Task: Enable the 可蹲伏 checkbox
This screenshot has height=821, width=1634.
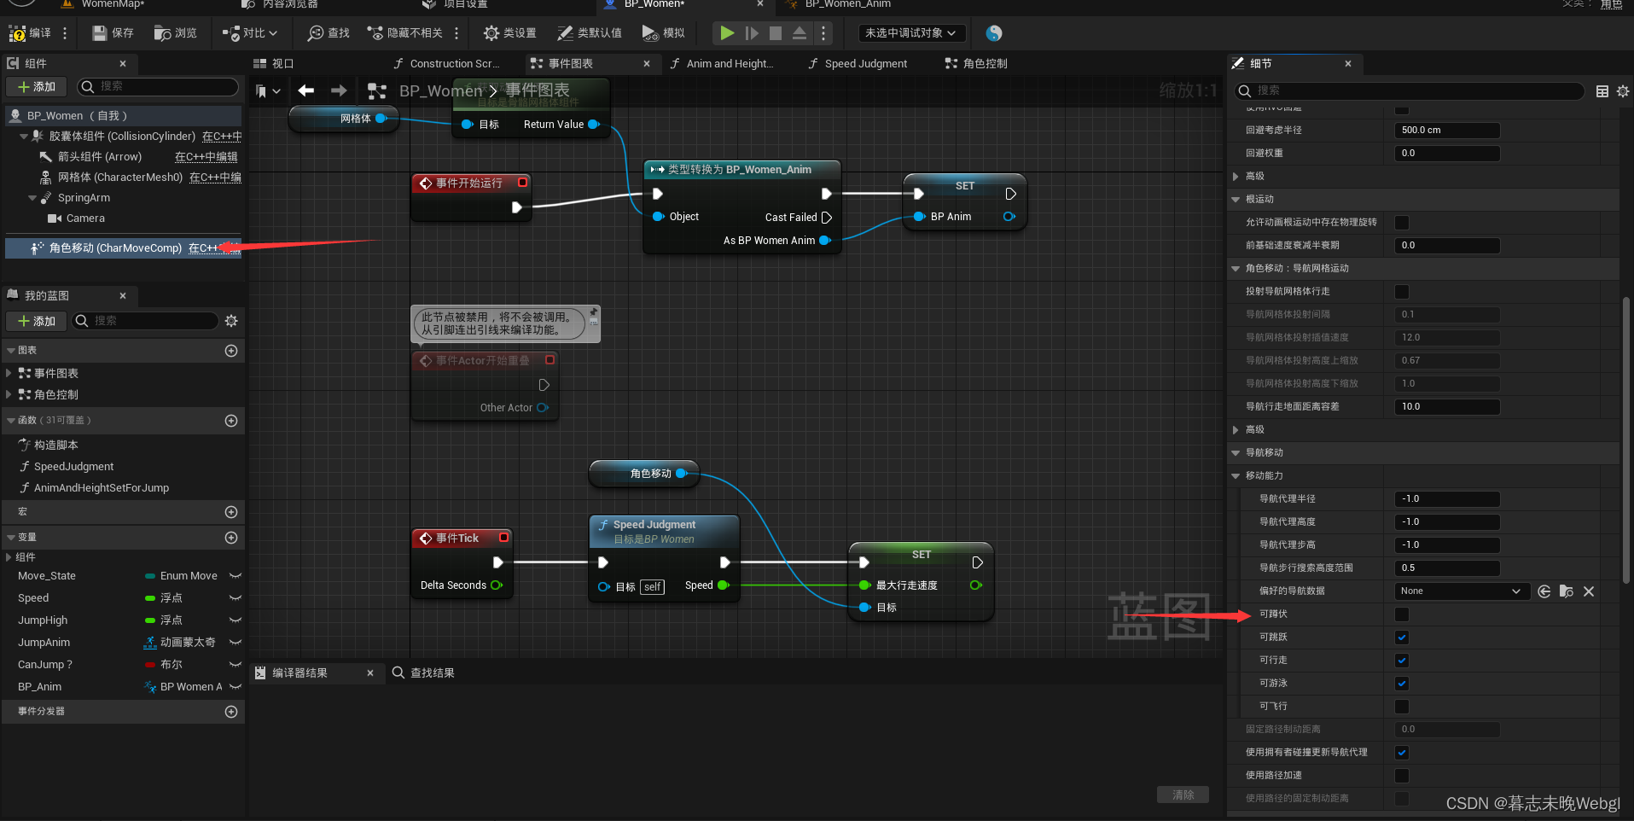Action: coord(1402,614)
